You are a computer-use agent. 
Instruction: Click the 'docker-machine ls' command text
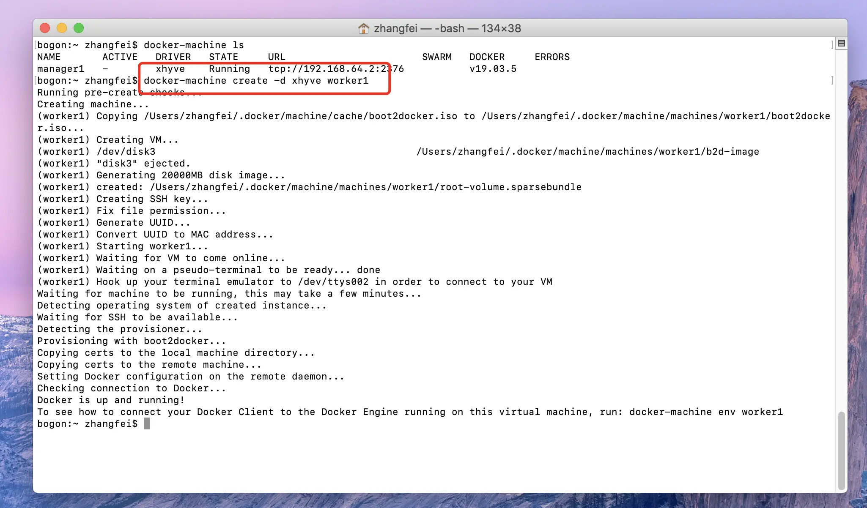pyautogui.click(x=194, y=45)
